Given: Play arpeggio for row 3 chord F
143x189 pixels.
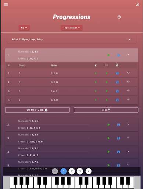Looking at the screenshot, I should [107, 91].
